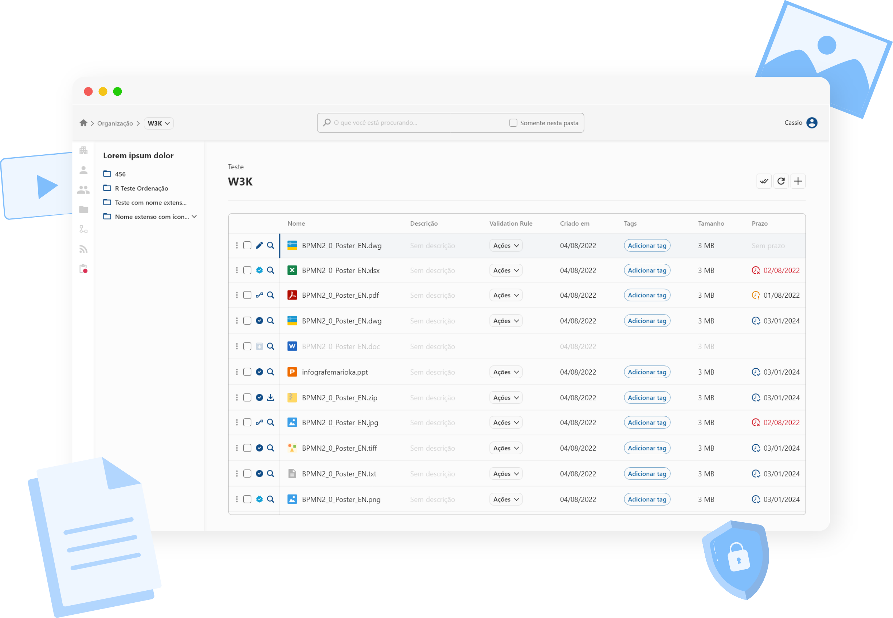Expand the Nome extenso com ícon... folder chevron
Image resolution: width=893 pixels, height=618 pixels.
[x=194, y=217]
